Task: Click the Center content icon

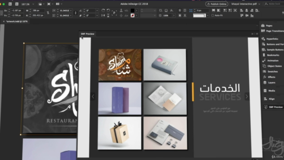Action: 235,11
